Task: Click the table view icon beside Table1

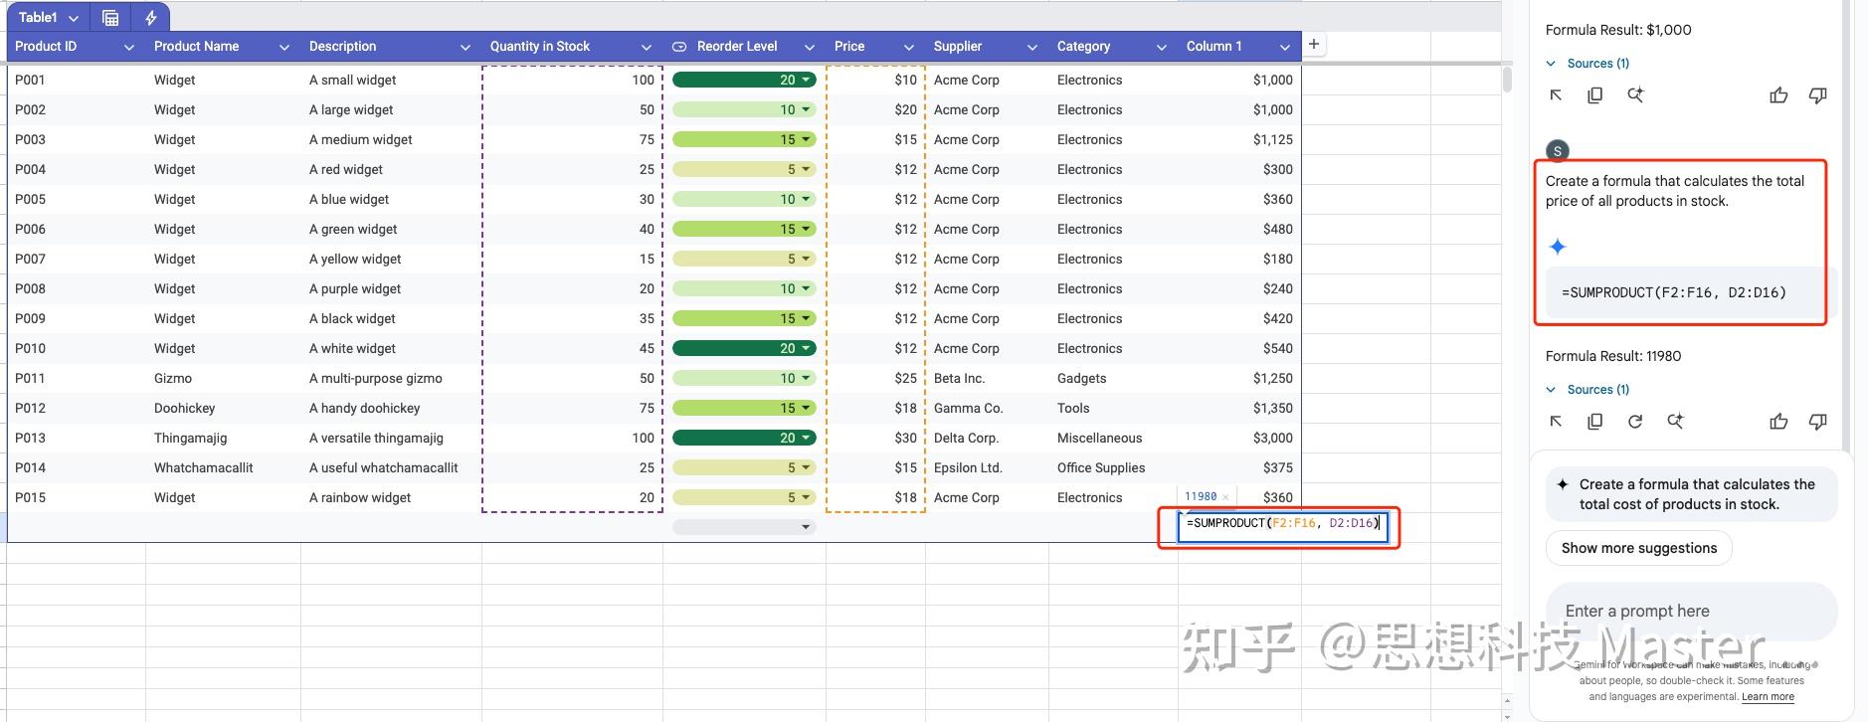Action: point(110,17)
